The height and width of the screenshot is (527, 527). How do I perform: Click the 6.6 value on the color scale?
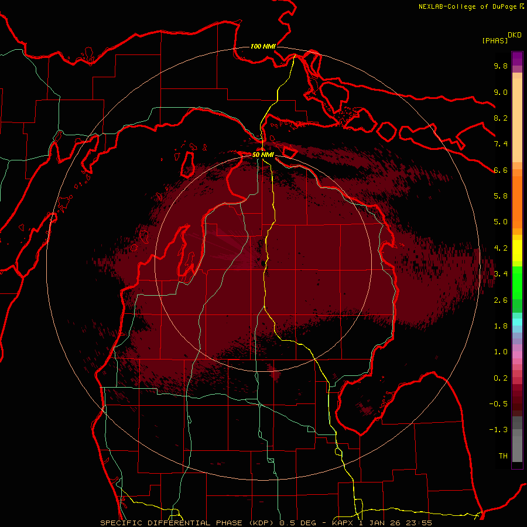[501, 170]
